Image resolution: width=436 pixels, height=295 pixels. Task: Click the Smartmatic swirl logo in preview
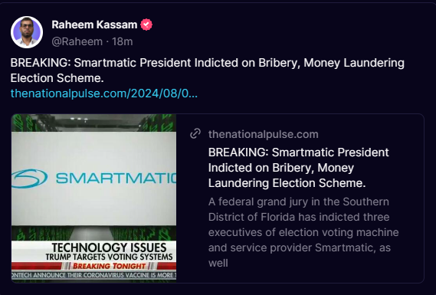click(29, 179)
